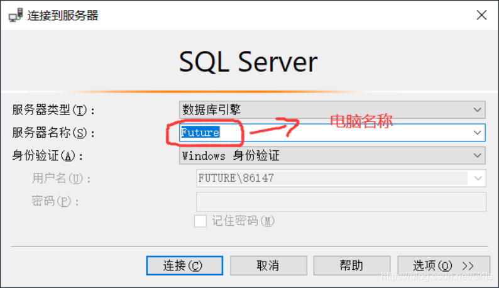
Task: Open the server type dropdown (数据库引擎)
Action: pos(332,110)
